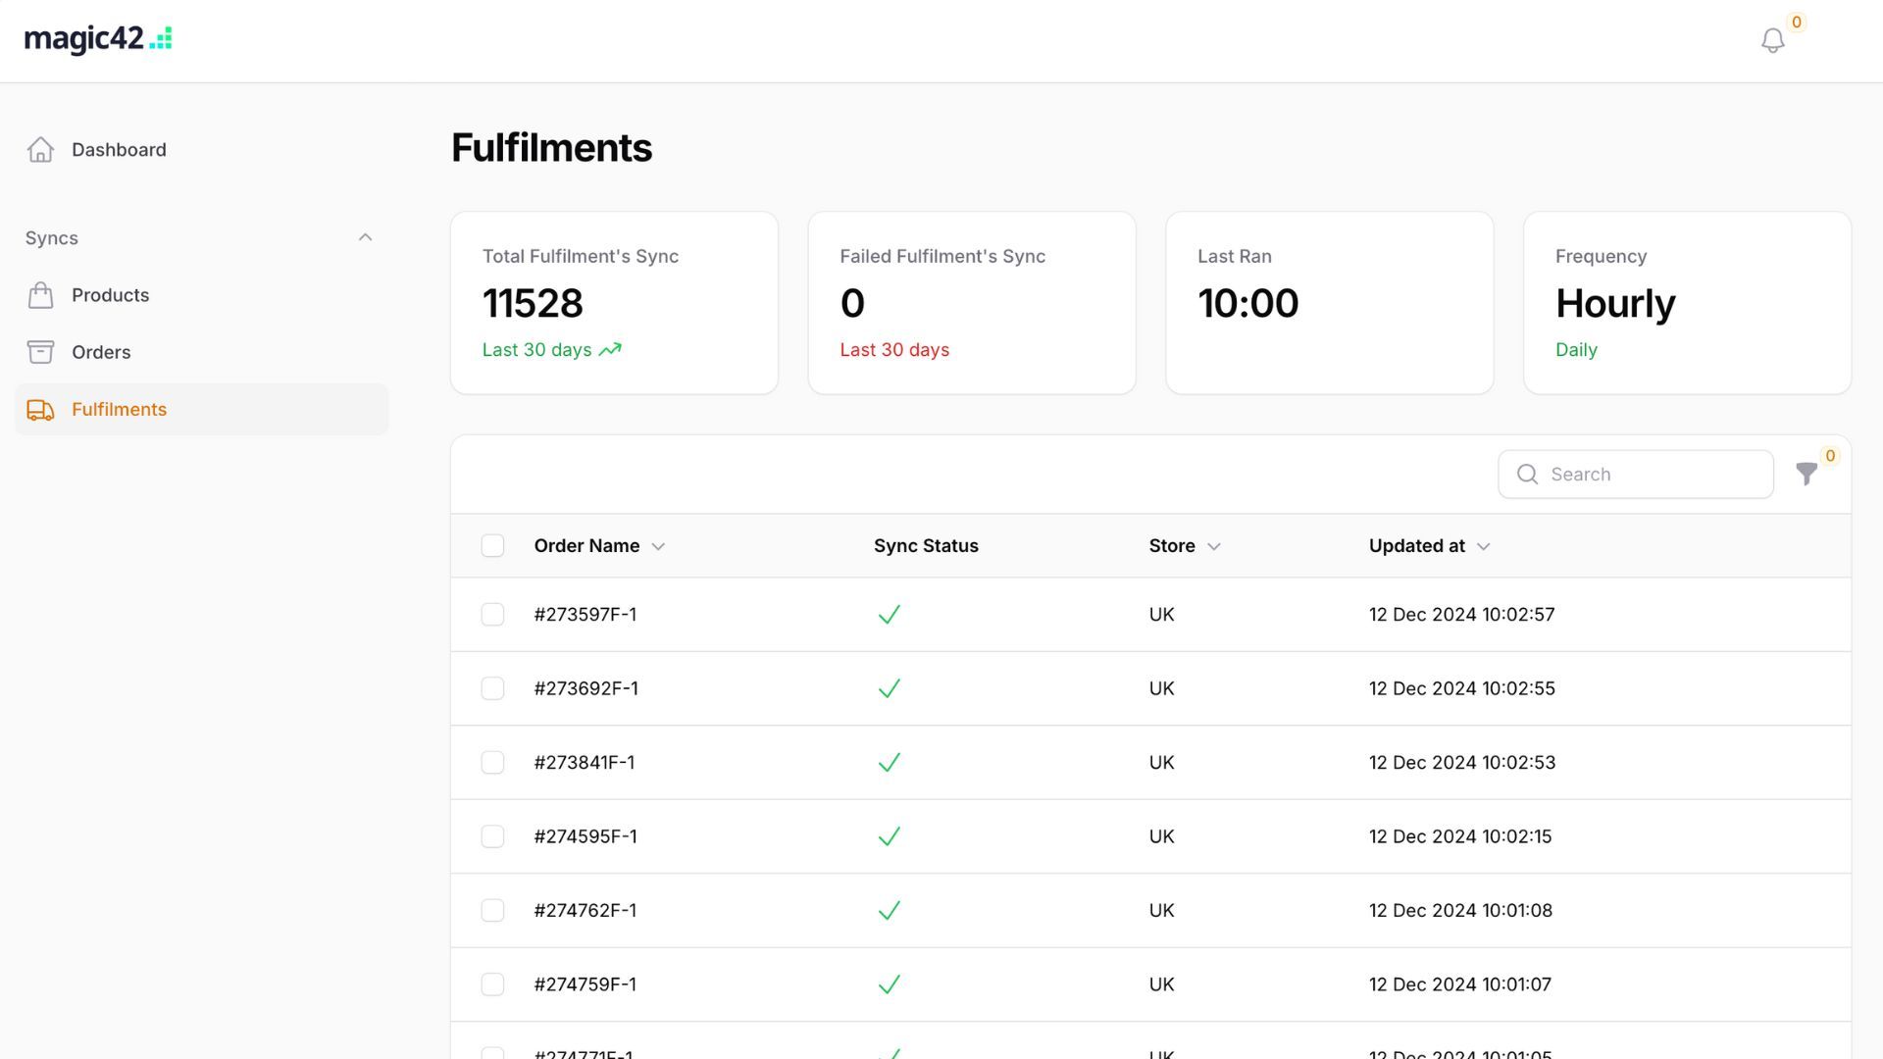This screenshot has width=1883, height=1059.
Task: Click UK store cell for #273597F-1
Action: [1161, 615]
